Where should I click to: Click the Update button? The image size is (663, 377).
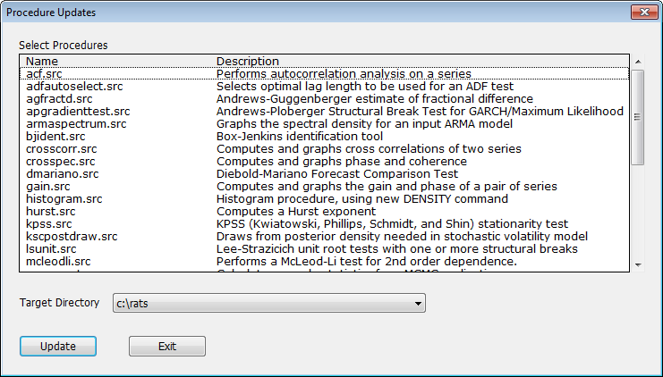(x=58, y=346)
